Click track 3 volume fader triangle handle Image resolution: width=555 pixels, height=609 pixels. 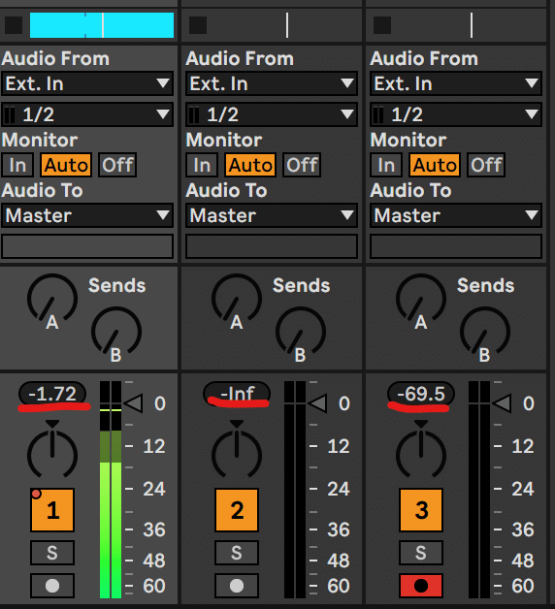[x=503, y=403]
